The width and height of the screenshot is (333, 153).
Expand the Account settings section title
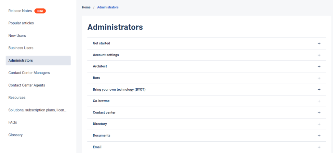point(106,55)
